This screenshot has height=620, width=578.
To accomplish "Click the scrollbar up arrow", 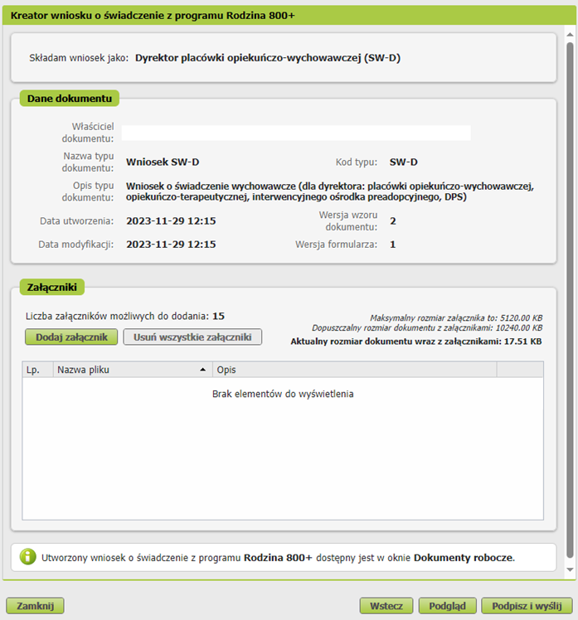I will (570, 35).
